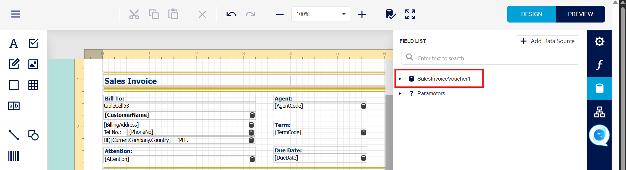Open the hamburger menu
The width and height of the screenshot is (626, 170).
pyautogui.click(x=16, y=14)
